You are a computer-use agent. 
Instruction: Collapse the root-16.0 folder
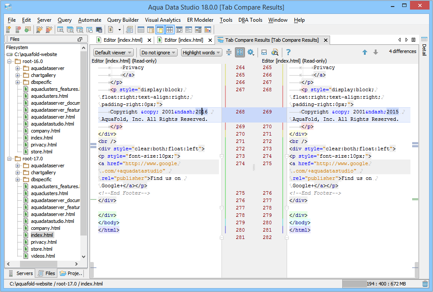pyautogui.click(x=10, y=61)
